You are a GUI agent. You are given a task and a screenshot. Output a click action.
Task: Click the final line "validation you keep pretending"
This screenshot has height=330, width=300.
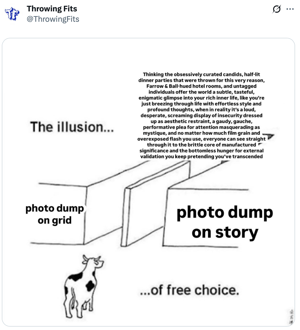[x=201, y=156]
